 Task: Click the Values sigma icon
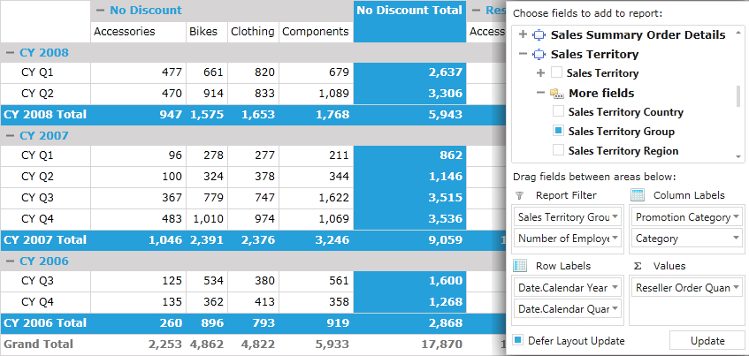638,266
